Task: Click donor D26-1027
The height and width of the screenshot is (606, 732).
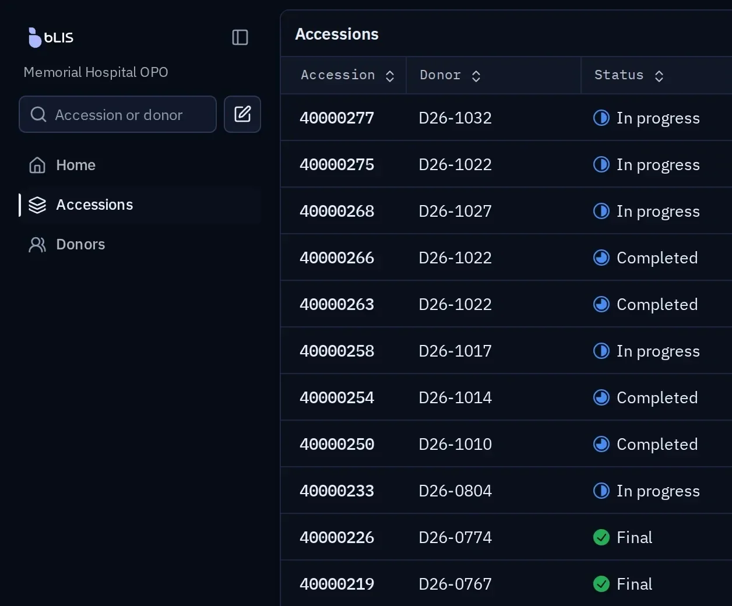Action: pyautogui.click(x=455, y=211)
